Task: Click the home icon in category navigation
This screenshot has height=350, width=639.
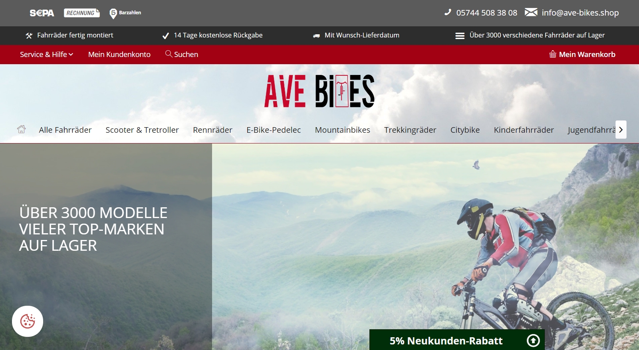Action: tap(22, 129)
